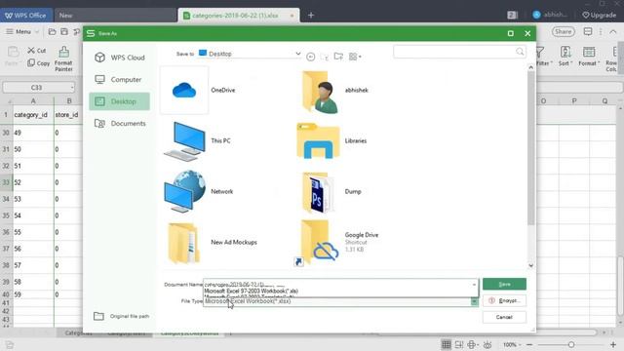This screenshot has height=351, width=624.
Task: Open the view mode options icon
Action: 355,57
